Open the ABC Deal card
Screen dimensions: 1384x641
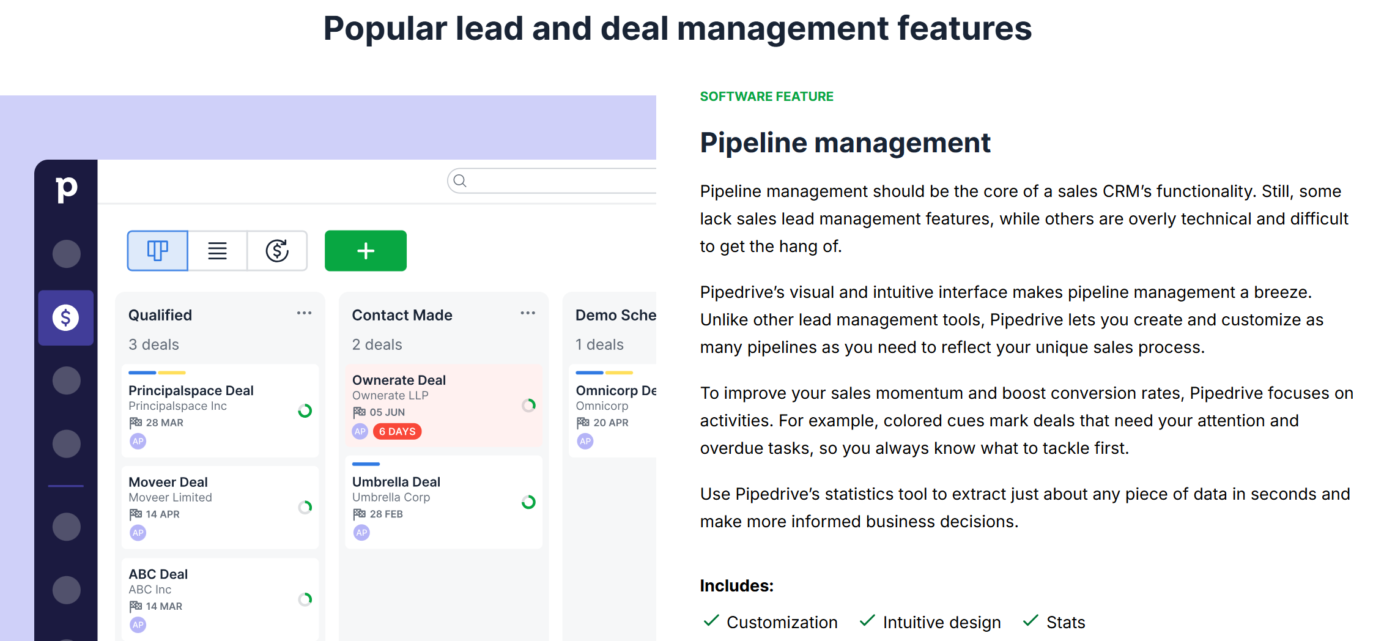[x=220, y=599]
